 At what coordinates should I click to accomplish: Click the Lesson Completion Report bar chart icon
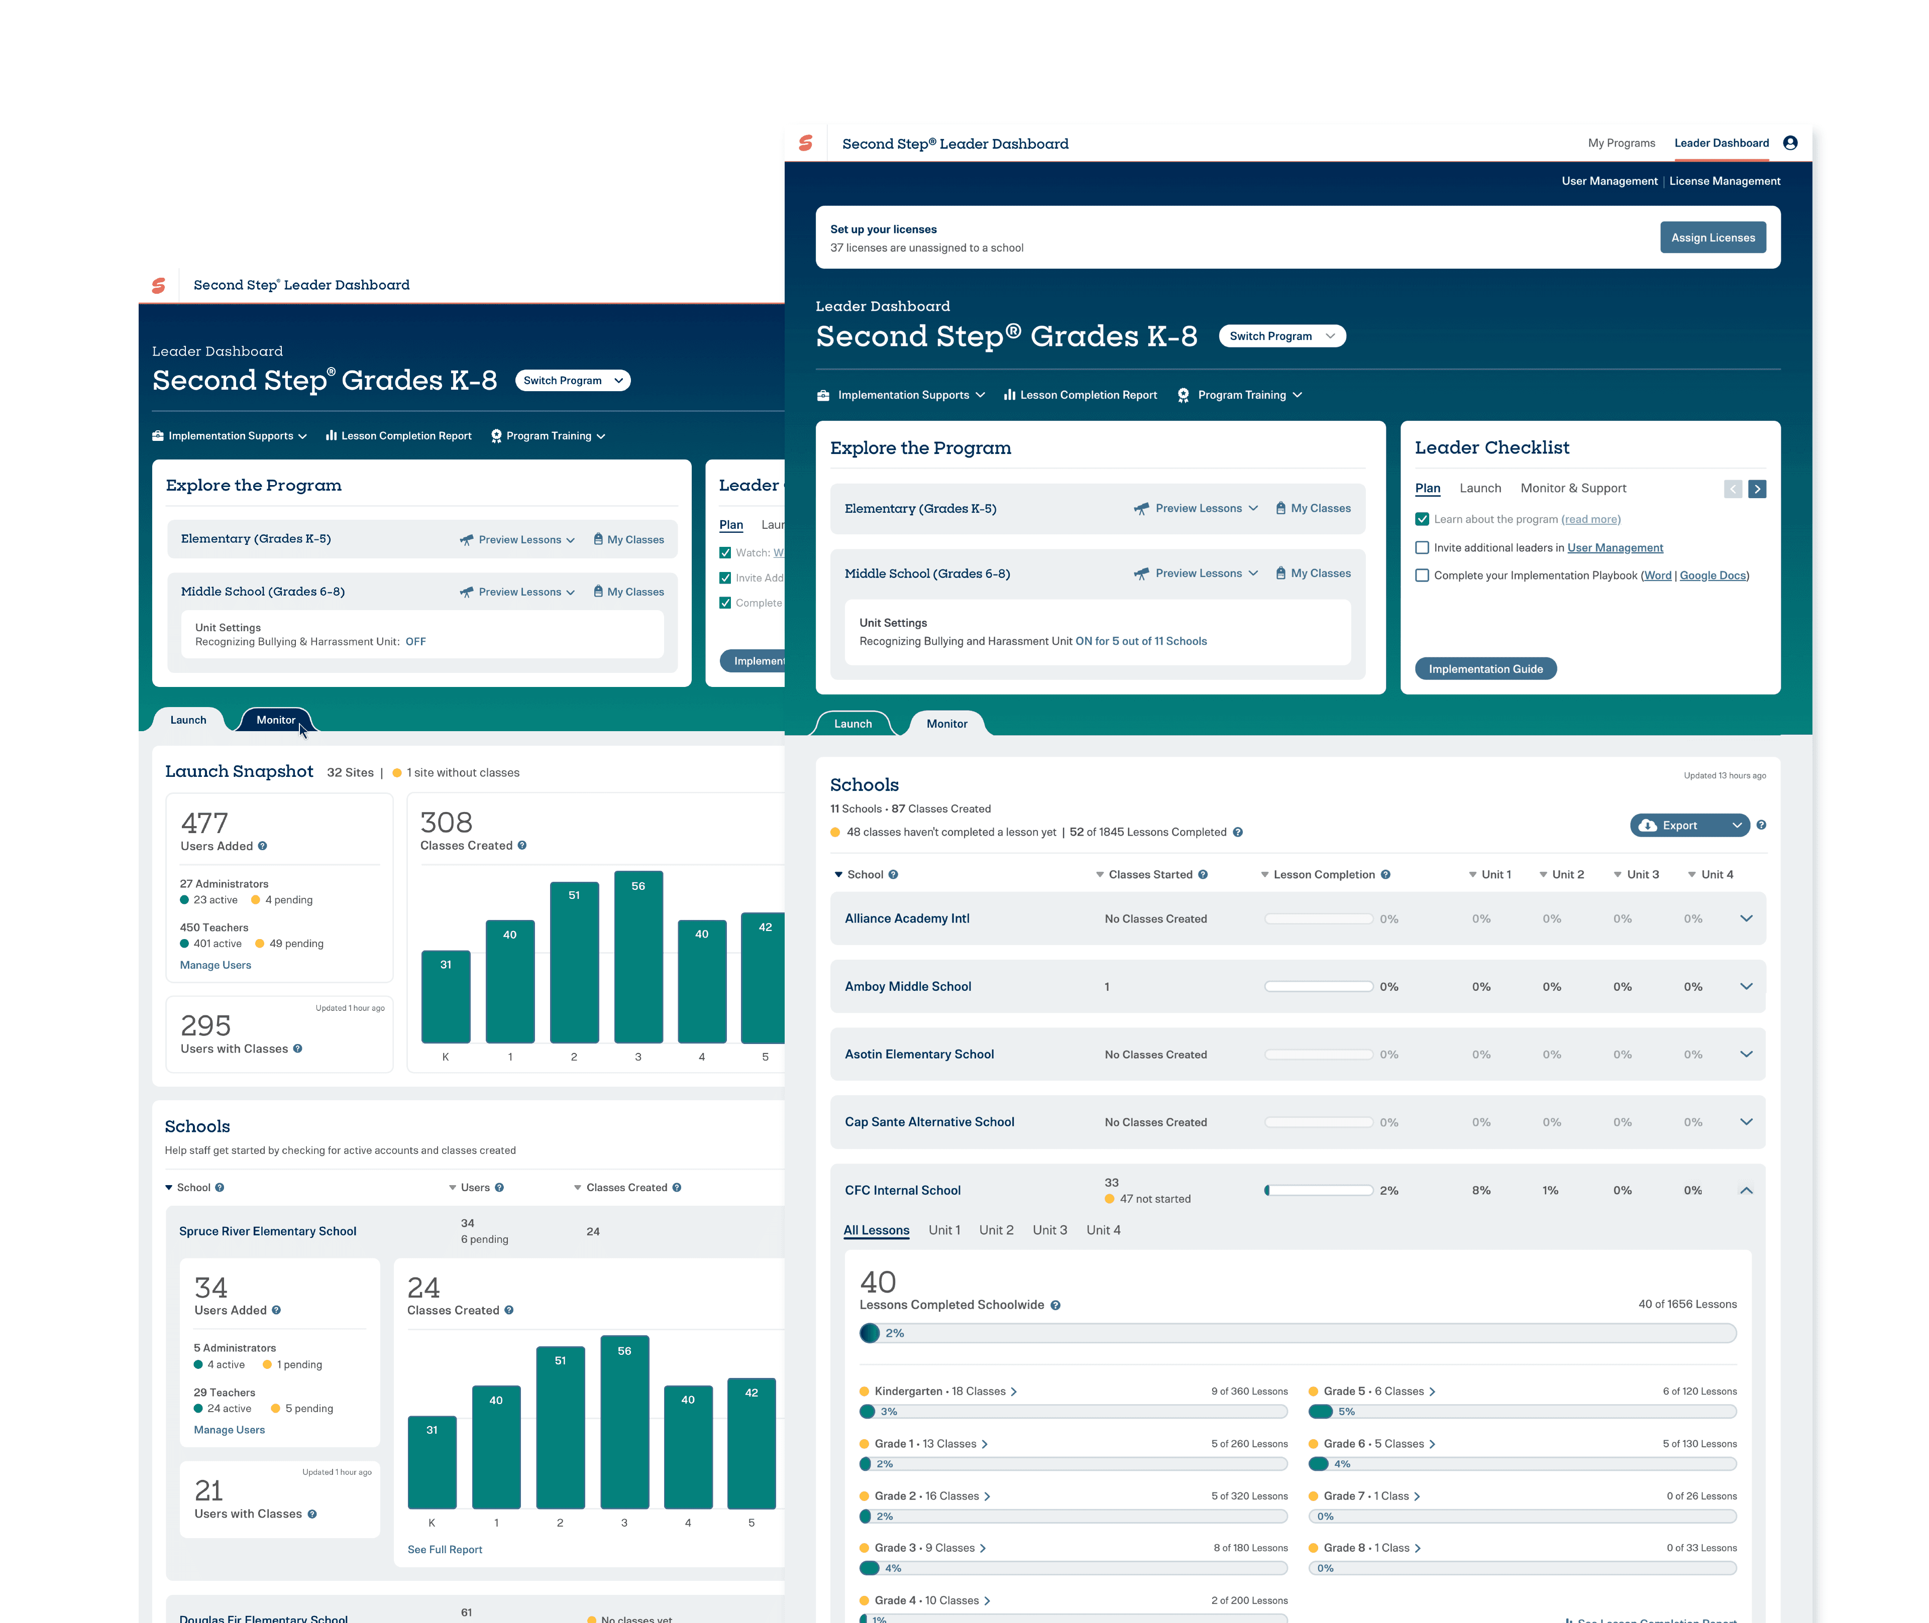pos(1010,395)
